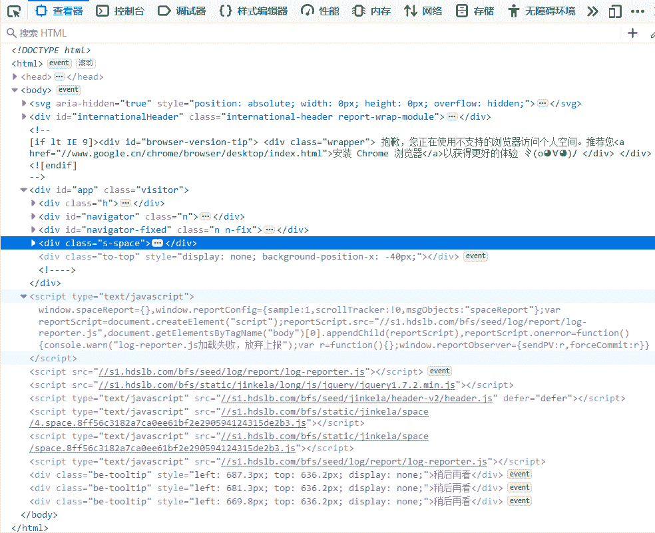Expand the internationalHeader div node
This screenshot has width=655, height=533.
click(25, 116)
